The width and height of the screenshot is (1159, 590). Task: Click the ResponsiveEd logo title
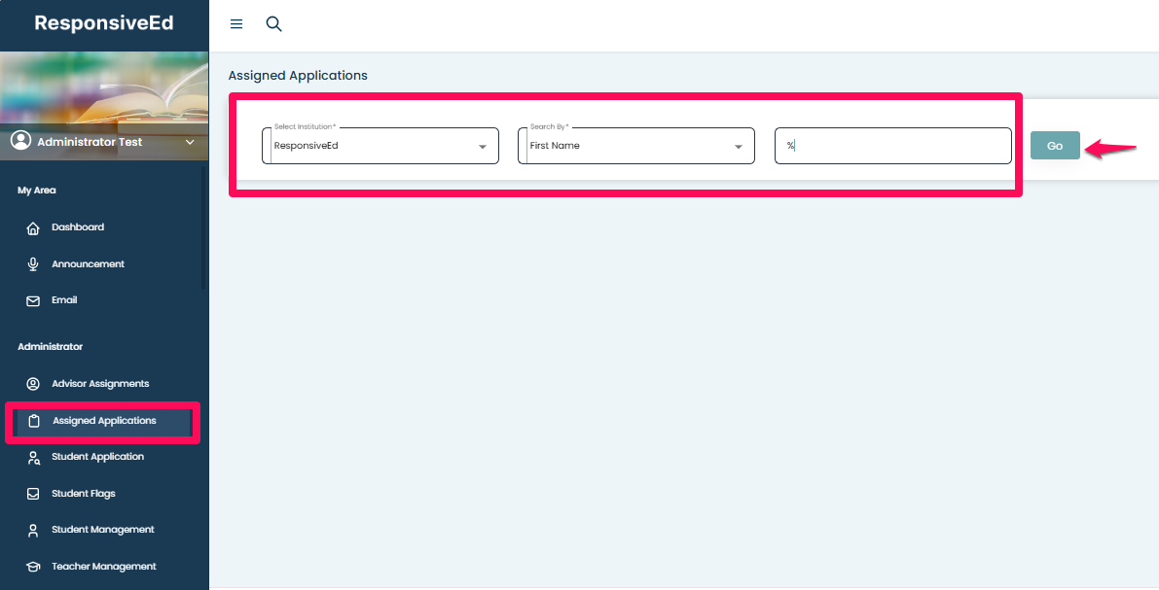click(104, 23)
